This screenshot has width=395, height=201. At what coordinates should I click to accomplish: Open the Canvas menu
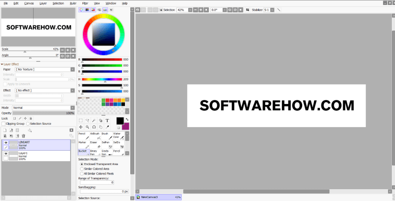tap(29, 3)
